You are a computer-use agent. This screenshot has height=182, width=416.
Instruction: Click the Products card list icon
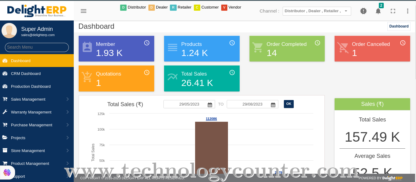tap(173, 47)
